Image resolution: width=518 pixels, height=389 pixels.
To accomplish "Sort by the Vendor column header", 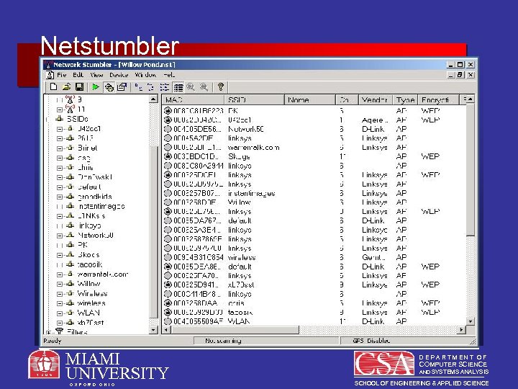I will click(x=376, y=99).
